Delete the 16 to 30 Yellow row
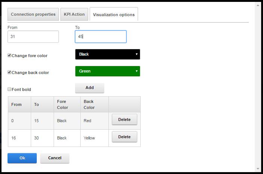263x174 pixels. [125, 137]
